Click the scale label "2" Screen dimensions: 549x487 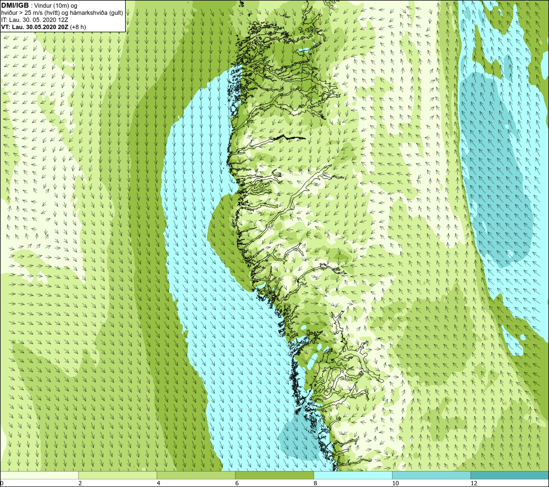80,483
